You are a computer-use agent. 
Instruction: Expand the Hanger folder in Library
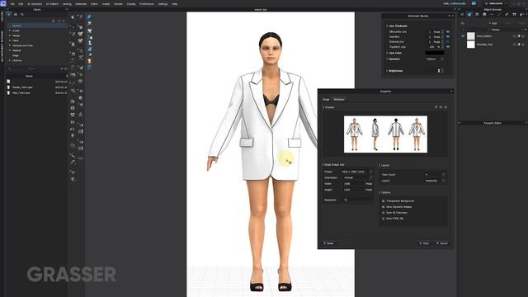(10, 35)
